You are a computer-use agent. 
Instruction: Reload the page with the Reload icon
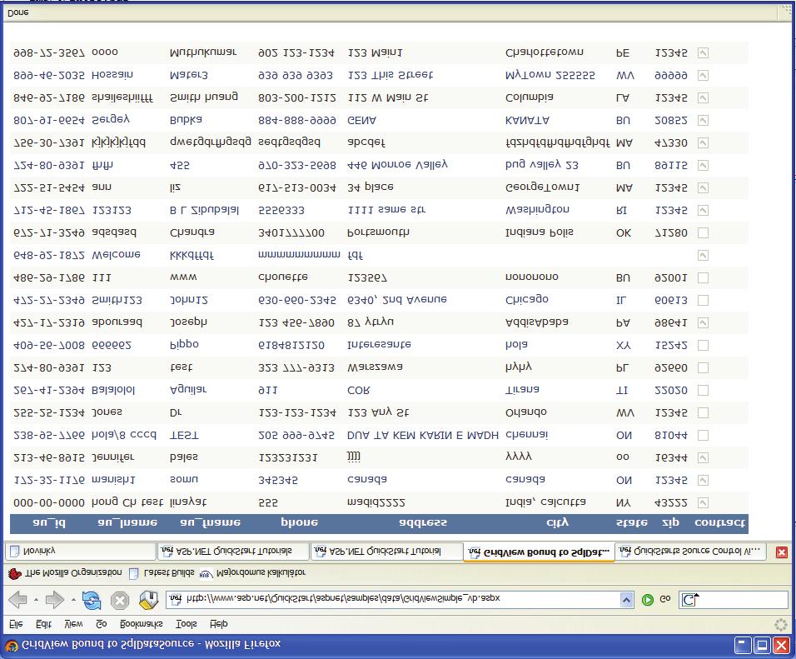(92, 600)
